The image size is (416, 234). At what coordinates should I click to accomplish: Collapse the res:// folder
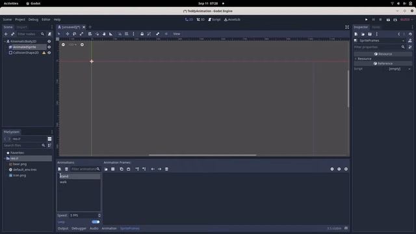[x=5, y=159]
